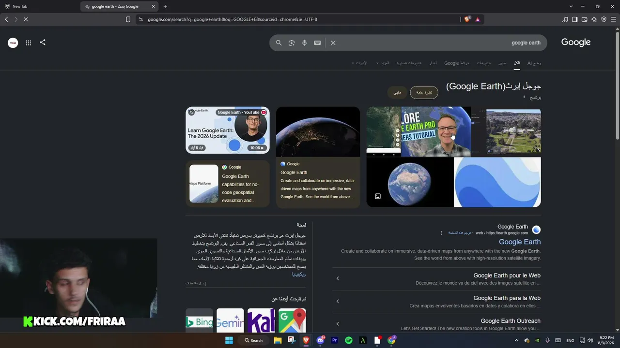
Task: Open Leo AI sparkle icon
Action: click(594, 19)
